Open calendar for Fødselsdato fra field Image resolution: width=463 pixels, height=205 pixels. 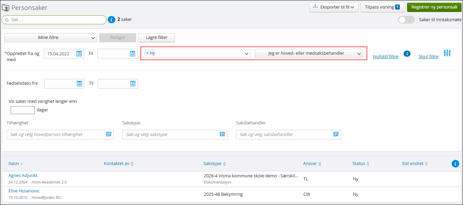[x=79, y=83]
